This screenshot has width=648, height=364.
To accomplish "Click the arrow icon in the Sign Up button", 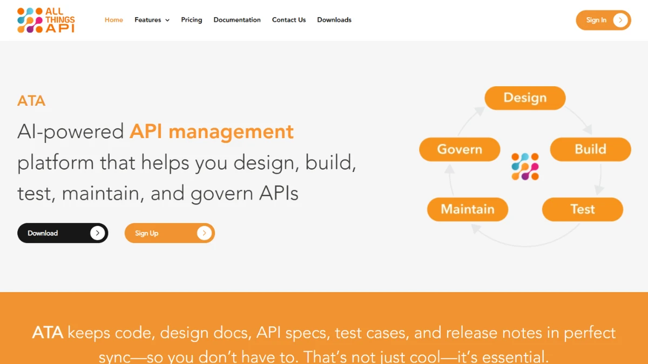I will click(204, 233).
